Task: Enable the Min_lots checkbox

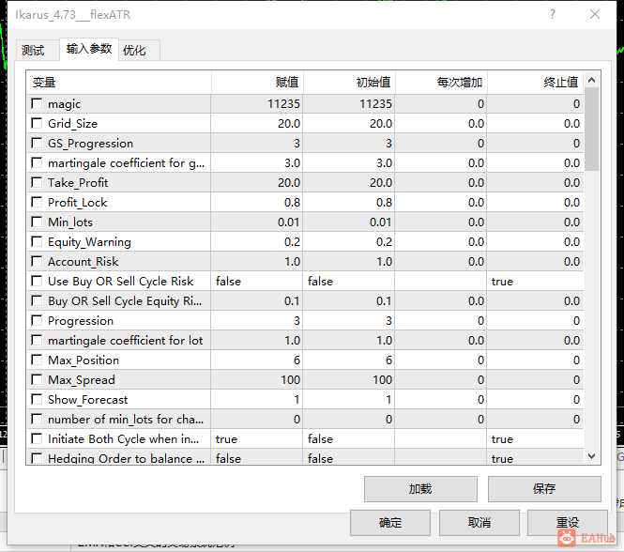Action: click(x=37, y=222)
